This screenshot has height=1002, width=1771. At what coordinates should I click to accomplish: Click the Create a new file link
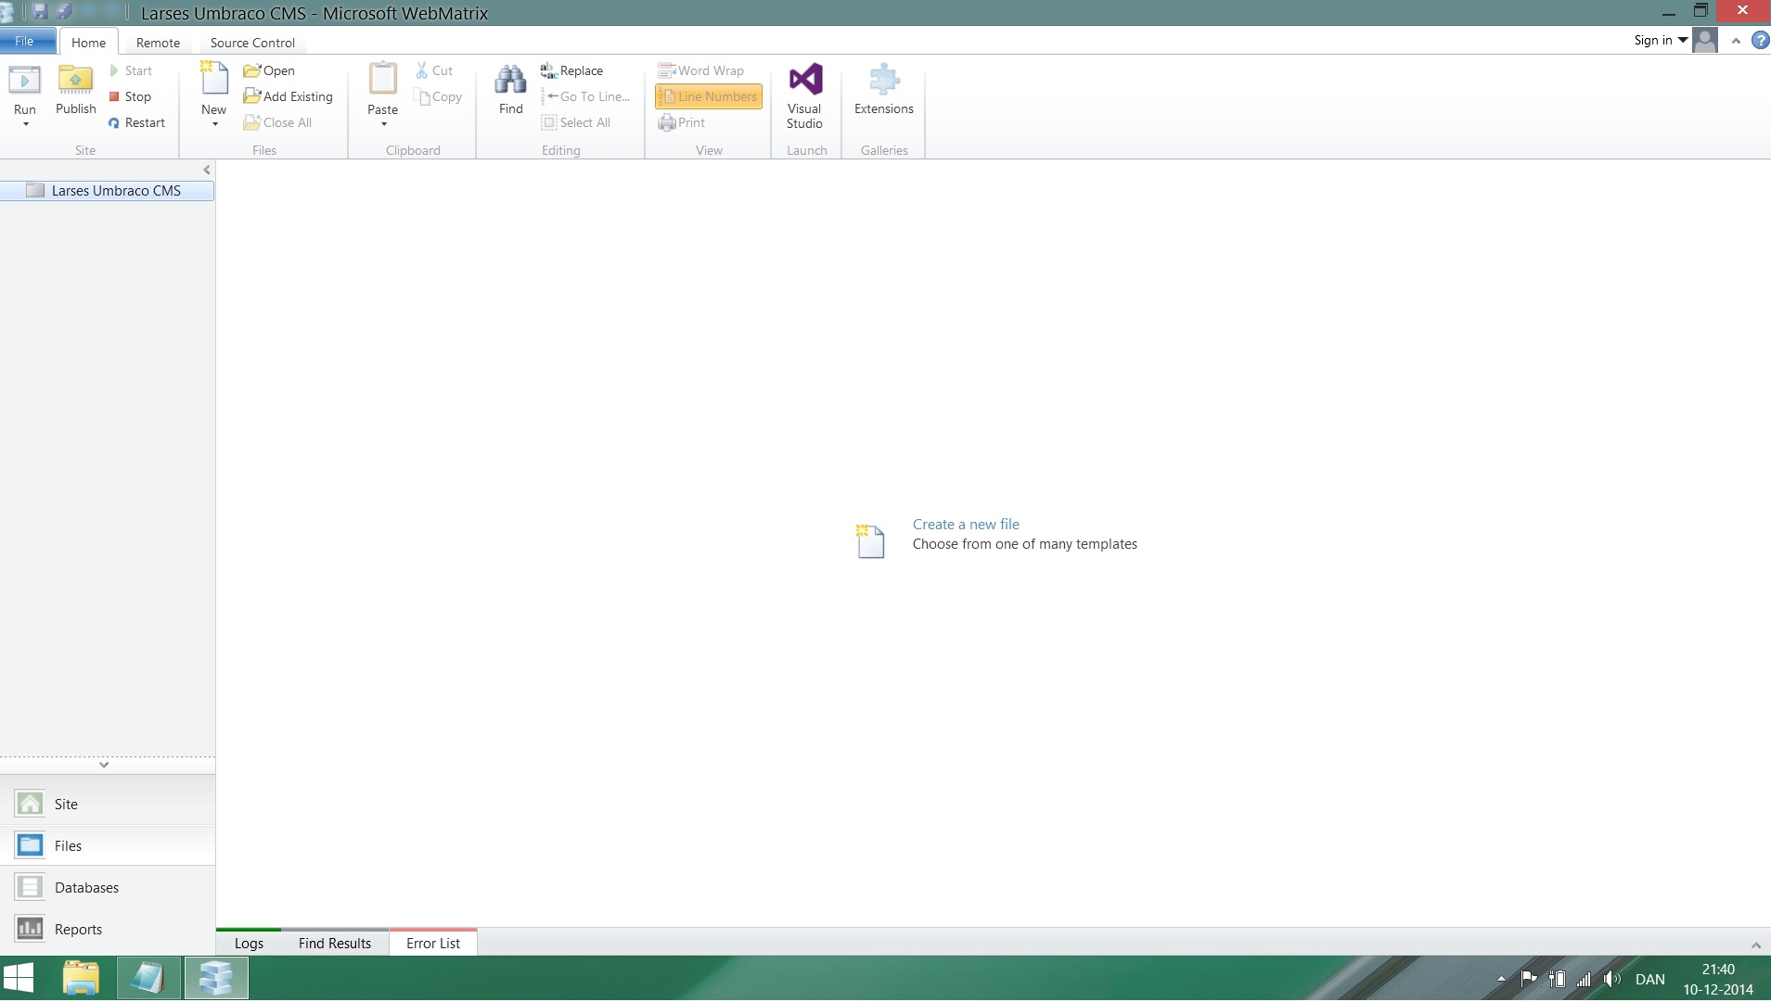coord(966,524)
